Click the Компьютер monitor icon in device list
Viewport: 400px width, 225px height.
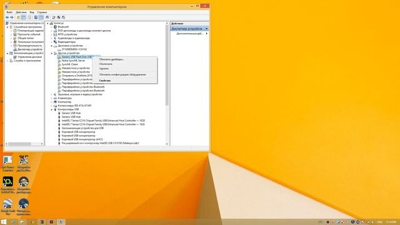tap(55, 102)
